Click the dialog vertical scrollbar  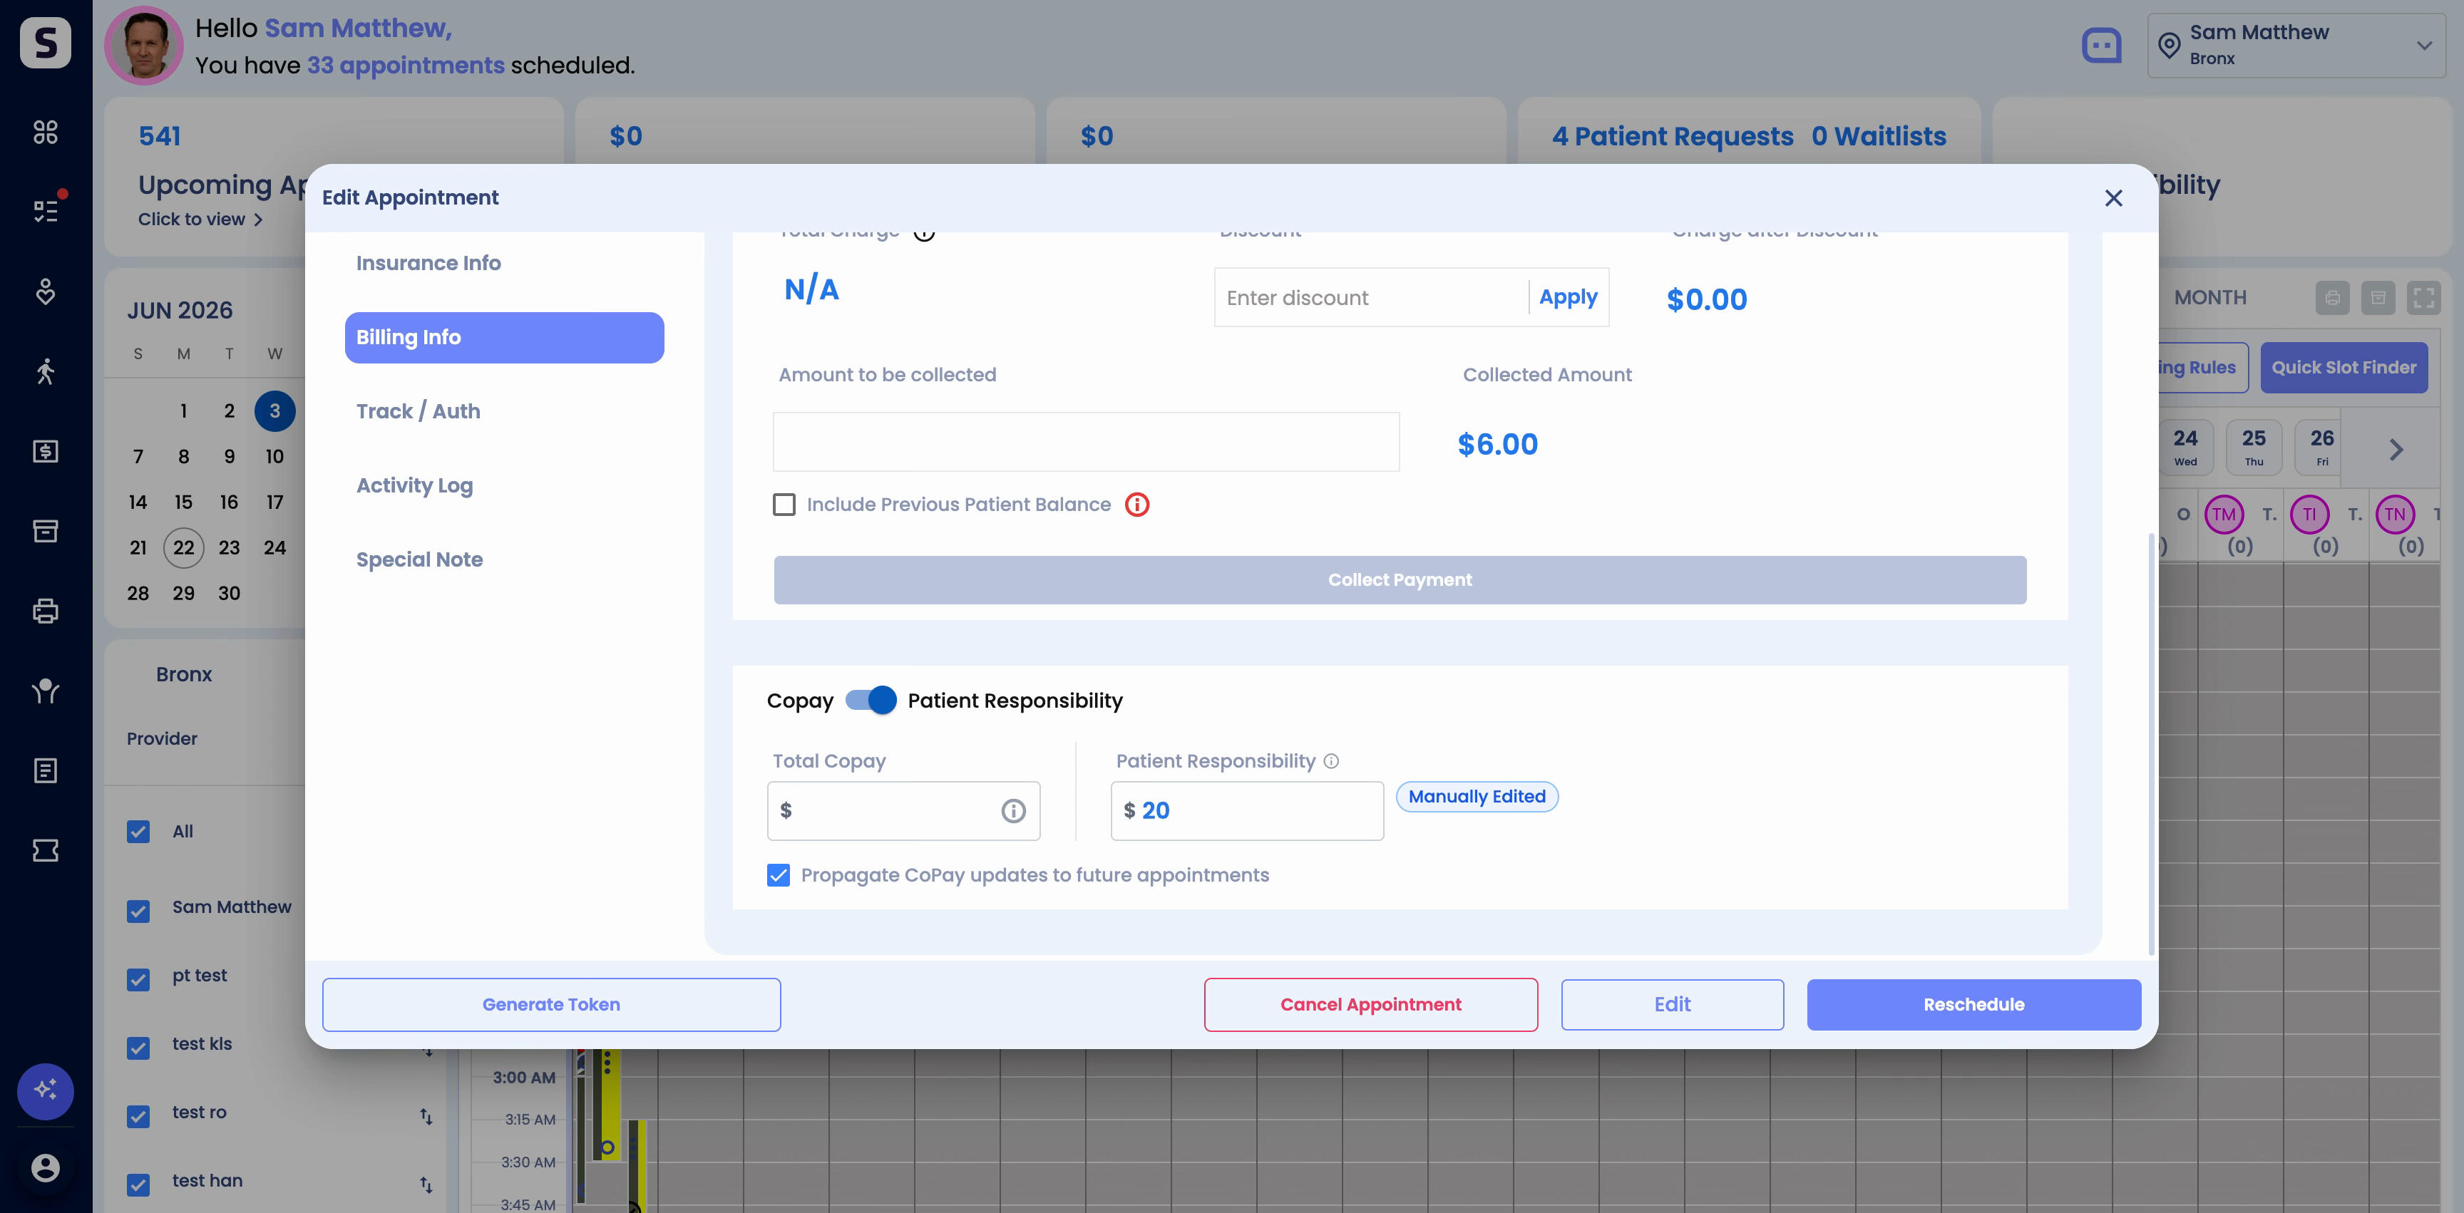click(2150, 743)
